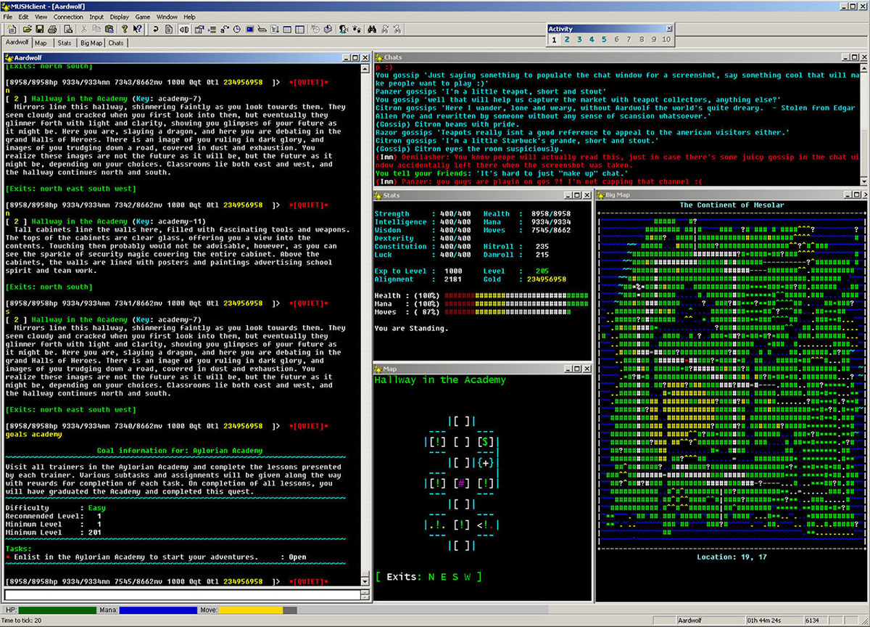Click the Open World folder icon
The image size is (870, 627).
point(27,29)
